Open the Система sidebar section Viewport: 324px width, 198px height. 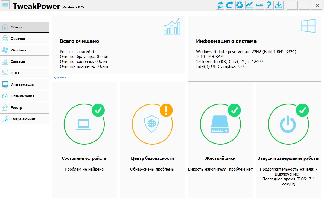[x=24, y=62]
